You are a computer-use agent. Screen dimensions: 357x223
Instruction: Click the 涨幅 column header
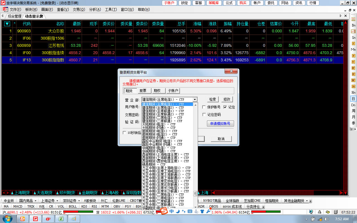197,24
